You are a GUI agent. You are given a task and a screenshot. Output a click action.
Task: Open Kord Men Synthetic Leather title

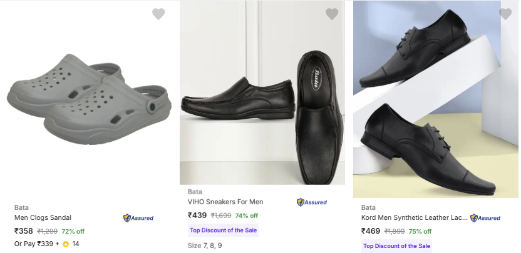414,217
